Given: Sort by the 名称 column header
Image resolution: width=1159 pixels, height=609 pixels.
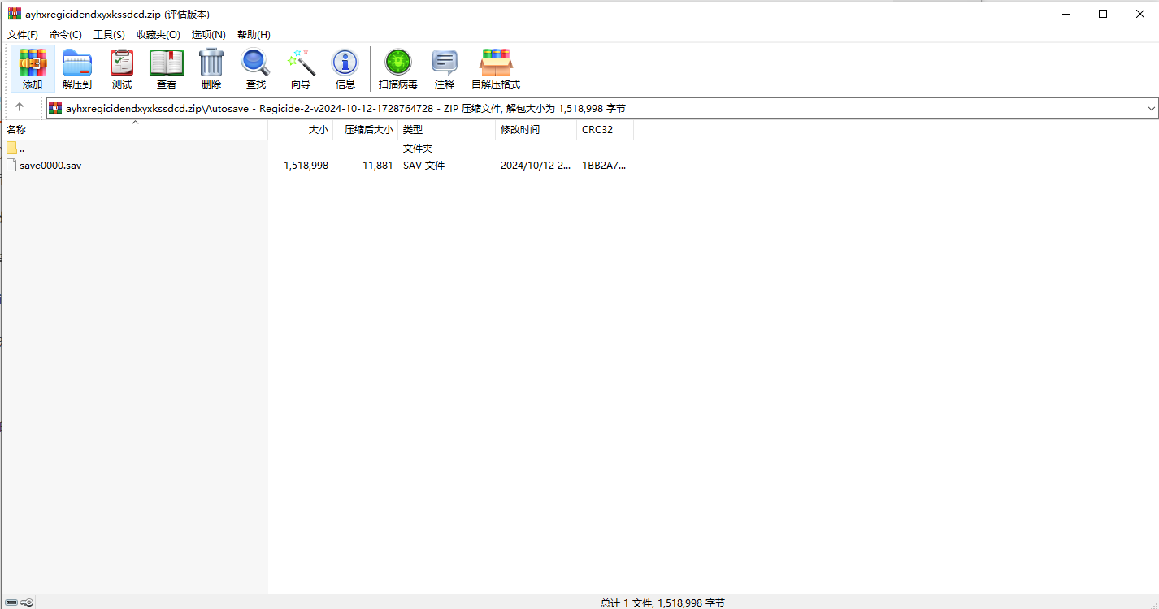Looking at the screenshot, I should point(134,130).
